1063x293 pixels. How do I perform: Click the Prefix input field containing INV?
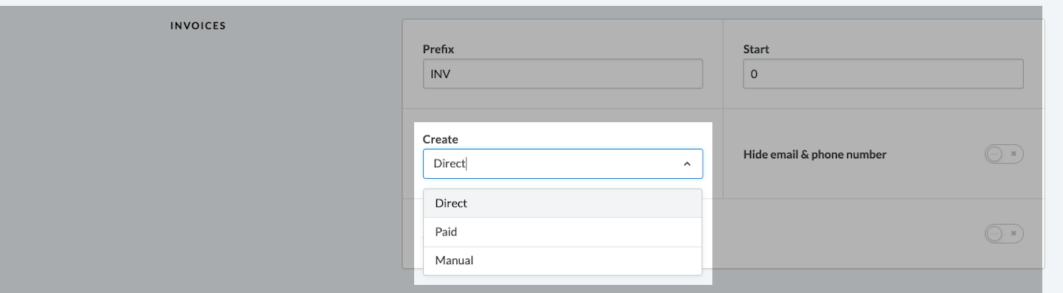coord(563,74)
